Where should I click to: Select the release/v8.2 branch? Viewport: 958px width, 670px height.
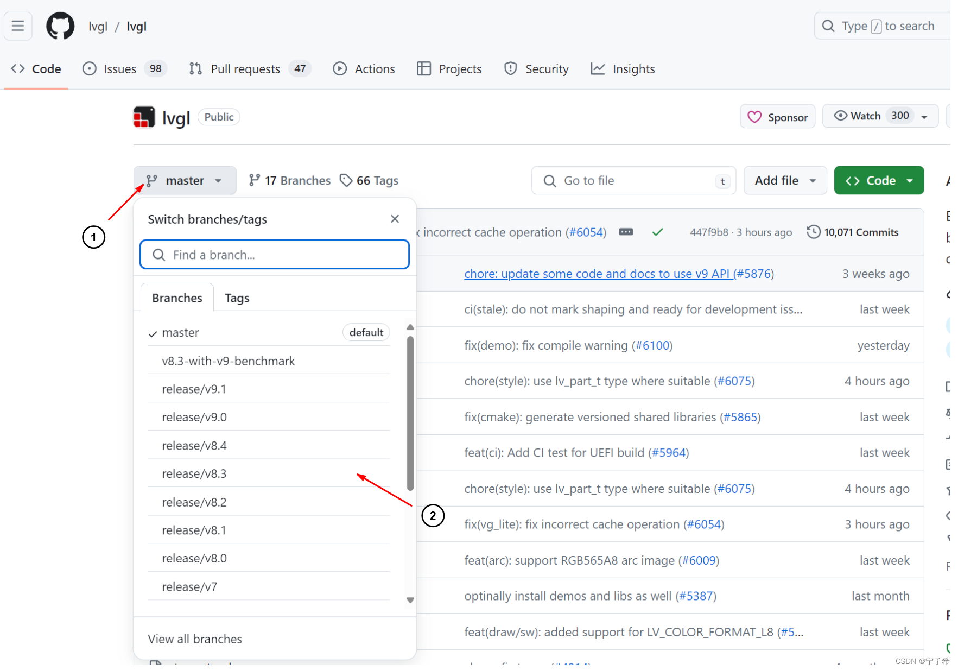[x=268, y=502]
